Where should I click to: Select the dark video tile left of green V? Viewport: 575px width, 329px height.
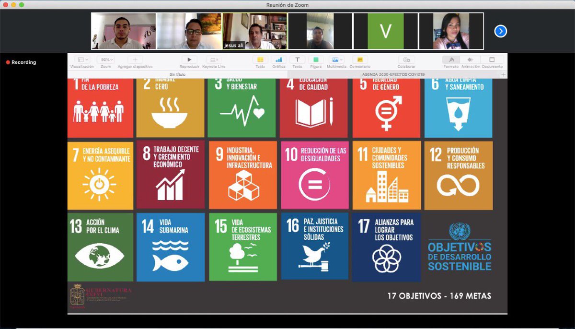coord(320,31)
